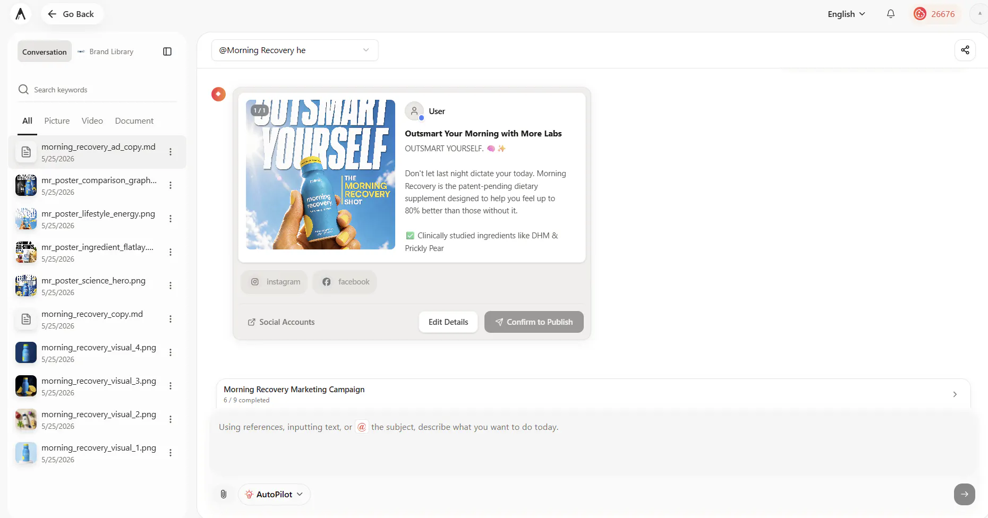This screenshot has width=988, height=518.
Task: Open mr_poster_comparison_graph thumbnail
Action: pos(26,185)
